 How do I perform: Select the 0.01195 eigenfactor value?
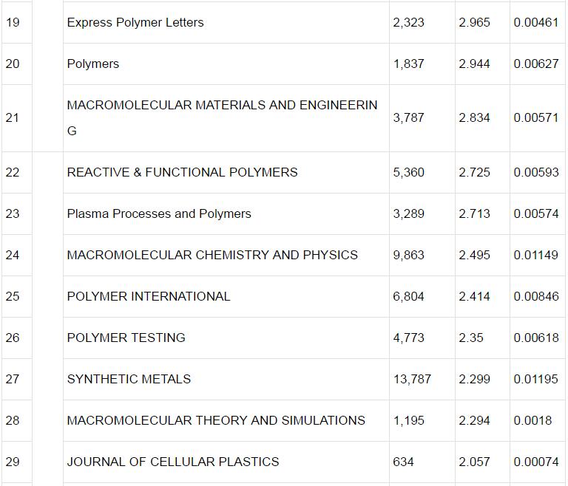tap(536, 379)
